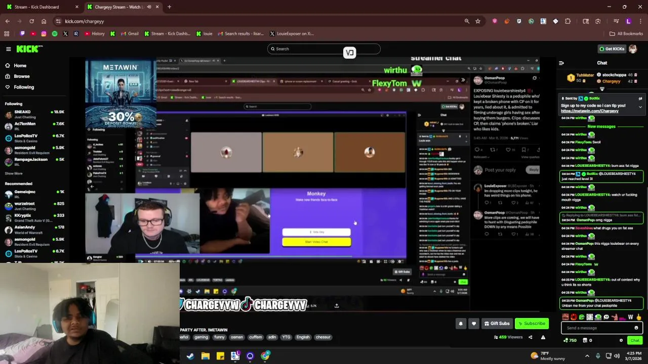Screen dimensions: 648x364
Task: Click the Gift Subs button
Action: point(497,324)
